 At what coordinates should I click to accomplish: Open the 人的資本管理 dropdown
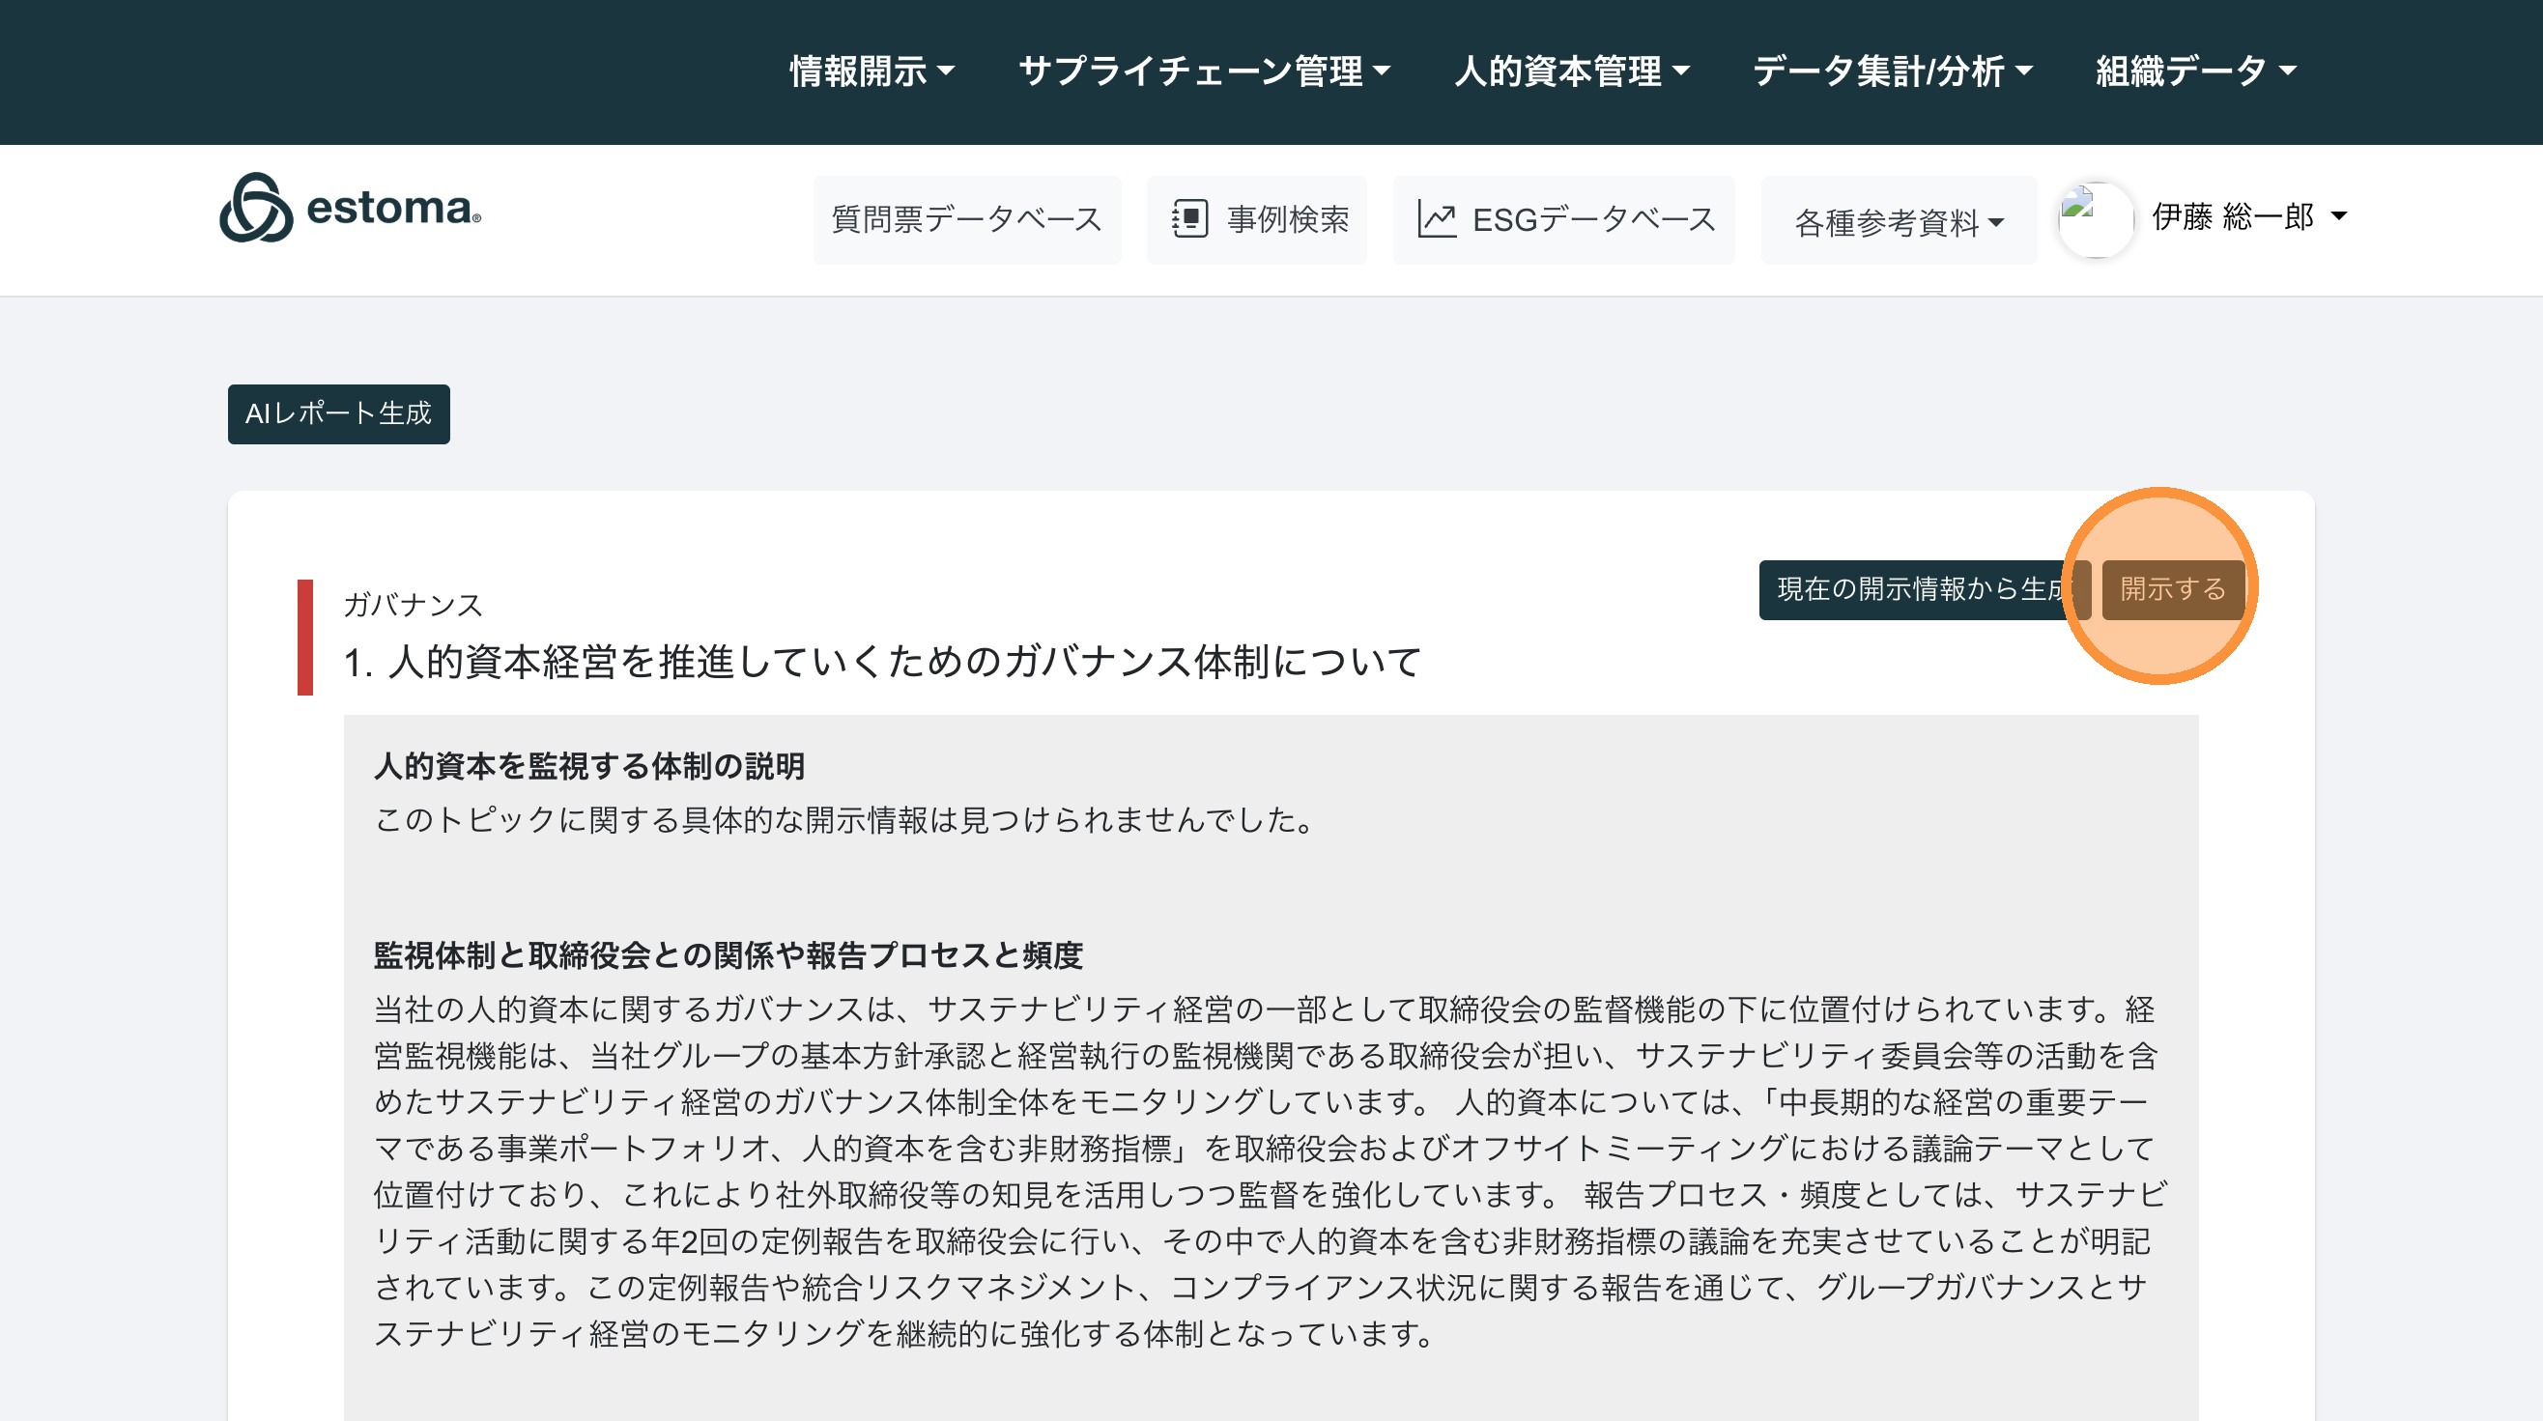coord(1572,71)
